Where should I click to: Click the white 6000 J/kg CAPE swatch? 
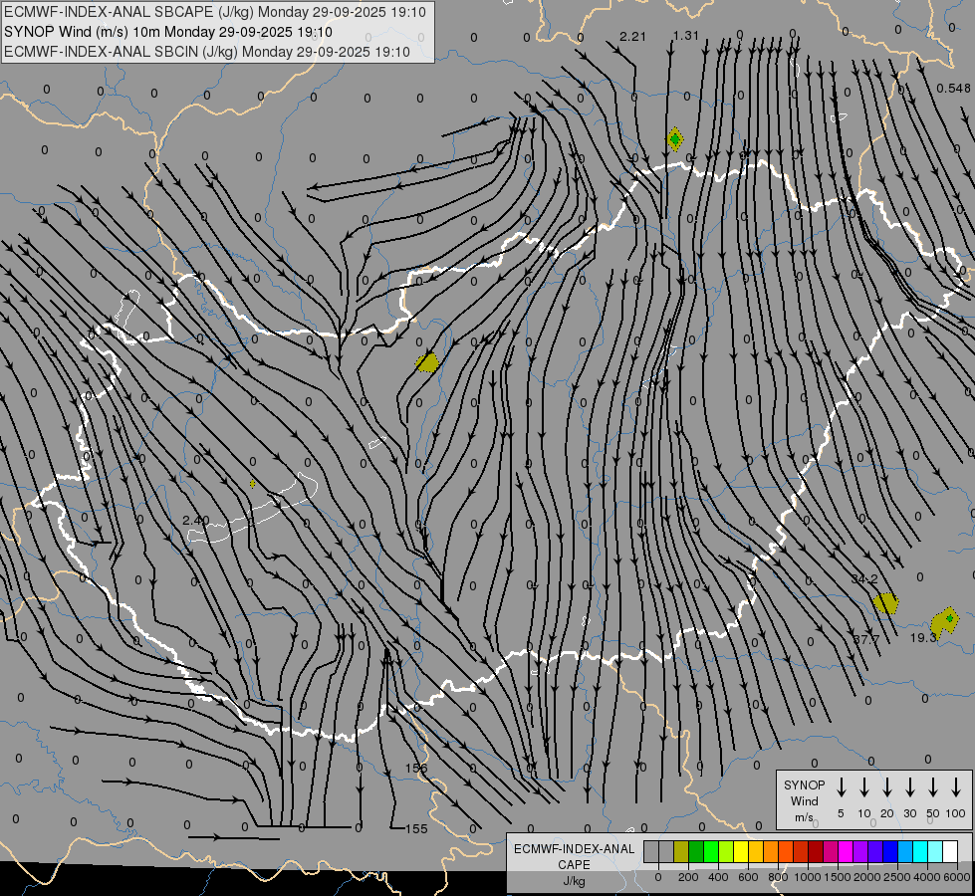click(950, 851)
